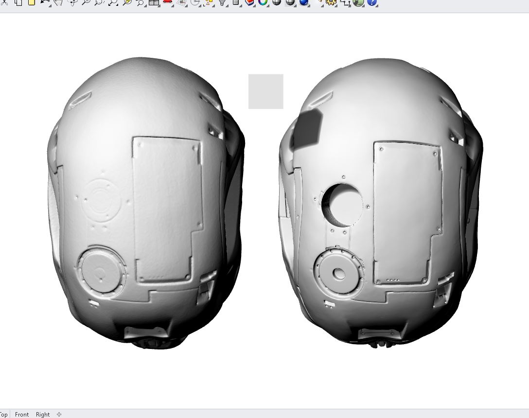Switch to the Front viewport tab
The image size is (529, 418).
pyautogui.click(x=21, y=414)
